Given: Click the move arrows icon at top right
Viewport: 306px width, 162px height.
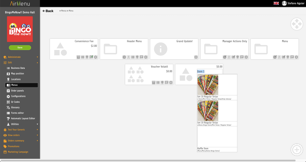Looking at the screenshot, I should point(297,24).
